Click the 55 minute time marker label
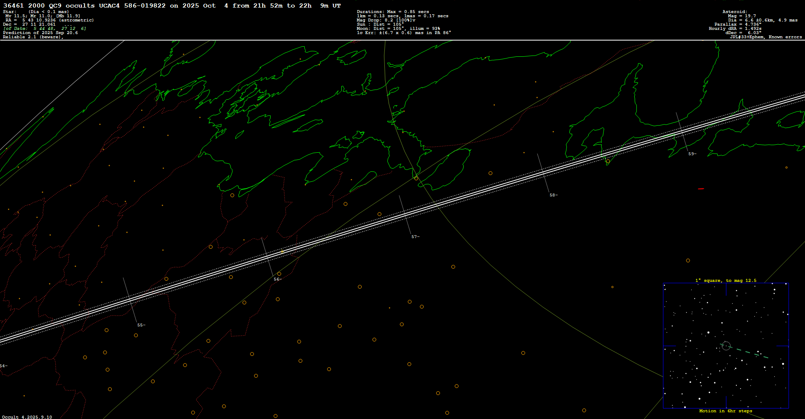Image resolution: width=805 pixels, height=419 pixels. (x=141, y=325)
